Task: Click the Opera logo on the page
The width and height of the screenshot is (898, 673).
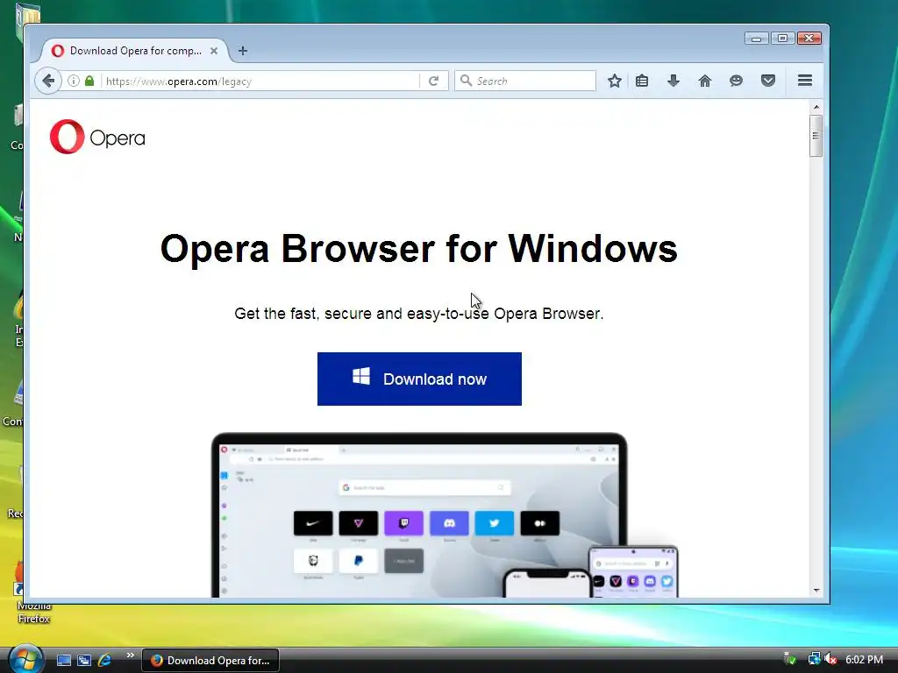Action: coord(97,137)
